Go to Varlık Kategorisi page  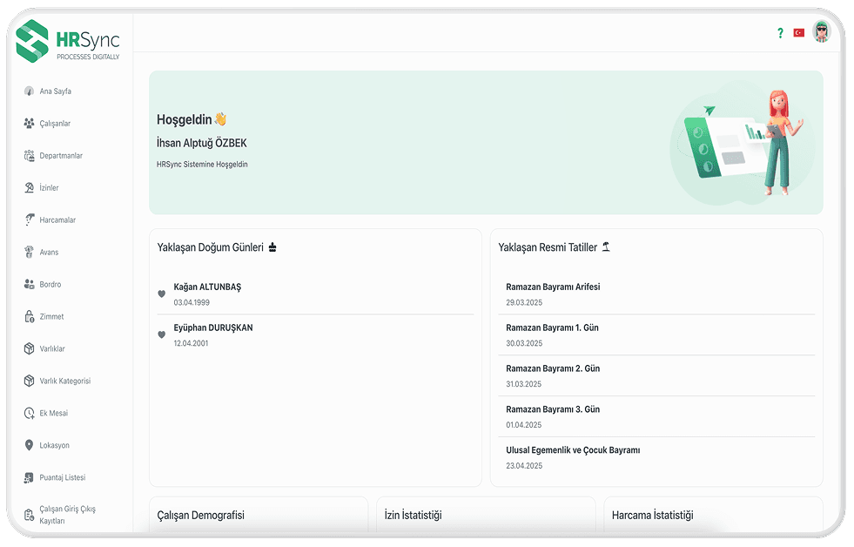click(65, 382)
